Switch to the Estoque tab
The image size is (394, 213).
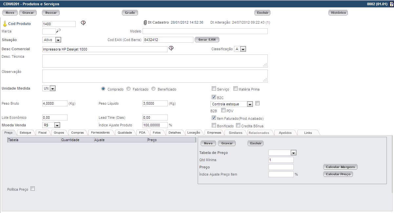[x=25, y=133]
